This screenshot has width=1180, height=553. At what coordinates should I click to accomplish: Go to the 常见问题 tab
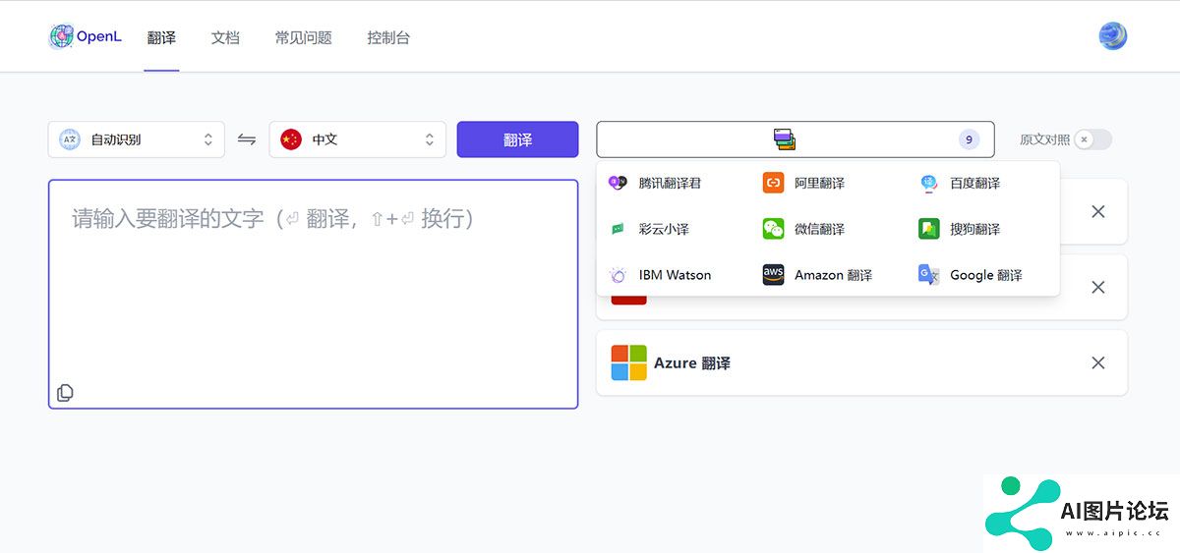click(x=303, y=38)
